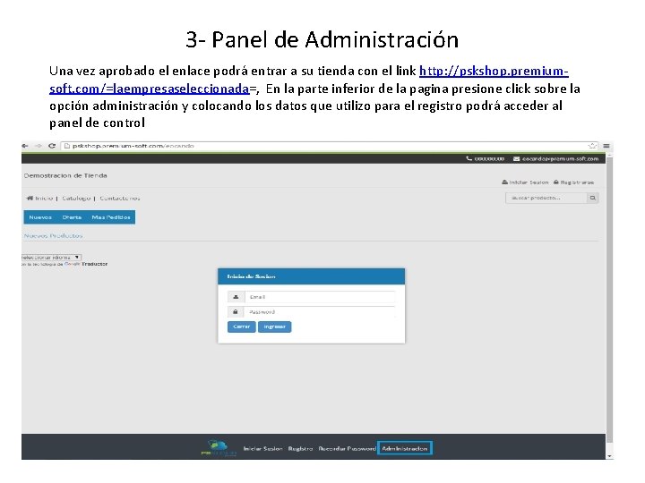Reload the page with refresh icon
The image size is (645, 483).
(x=52, y=146)
